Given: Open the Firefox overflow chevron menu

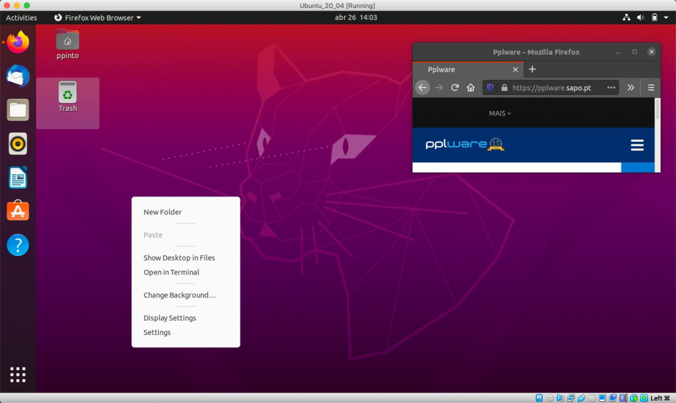Looking at the screenshot, I should tap(630, 87).
